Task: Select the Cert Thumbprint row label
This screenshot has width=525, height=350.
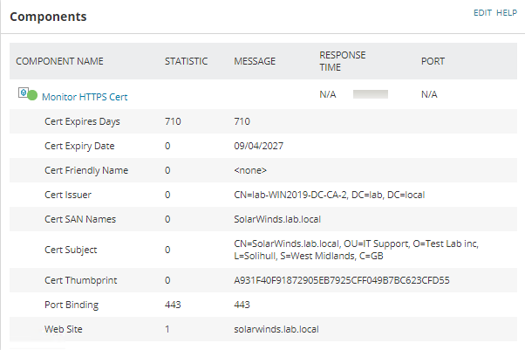Action: (x=81, y=280)
